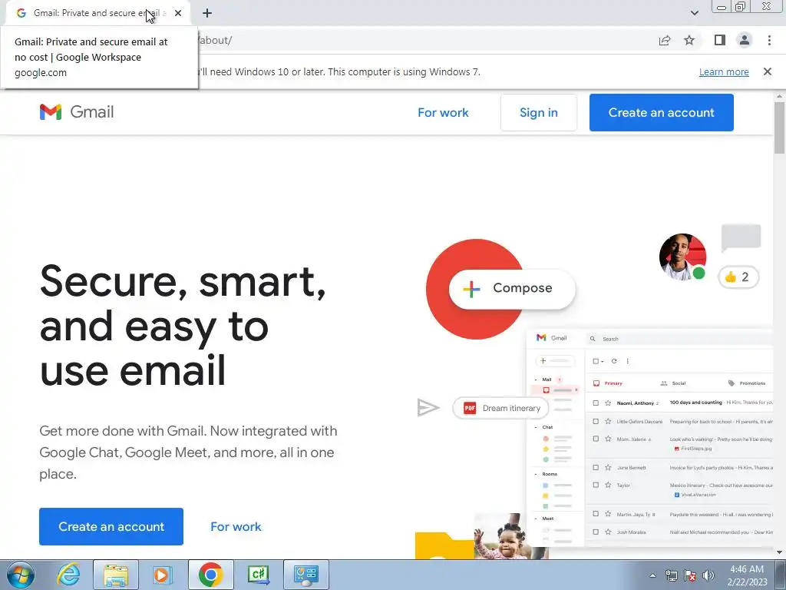
Task: Click the select-all checkbox in the inbox illustration
Action: pyautogui.click(x=596, y=361)
